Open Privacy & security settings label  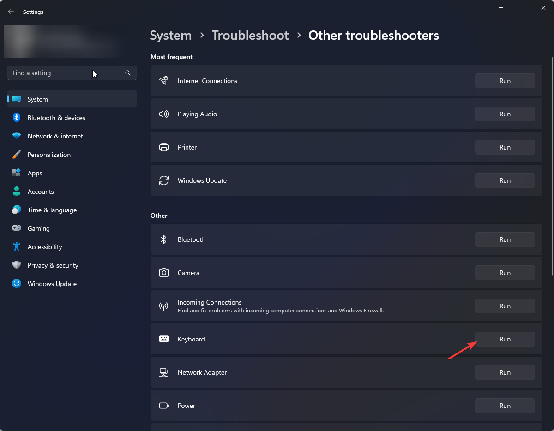click(x=53, y=265)
